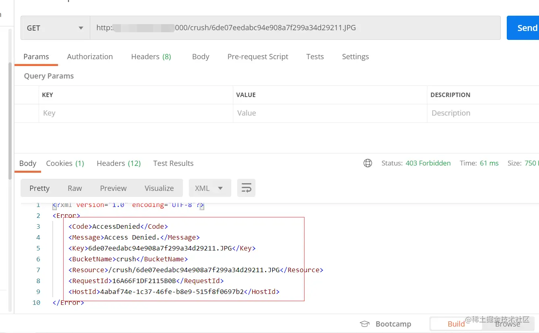
Task: Click the query param Description field
Action: (x=483, y=113)
